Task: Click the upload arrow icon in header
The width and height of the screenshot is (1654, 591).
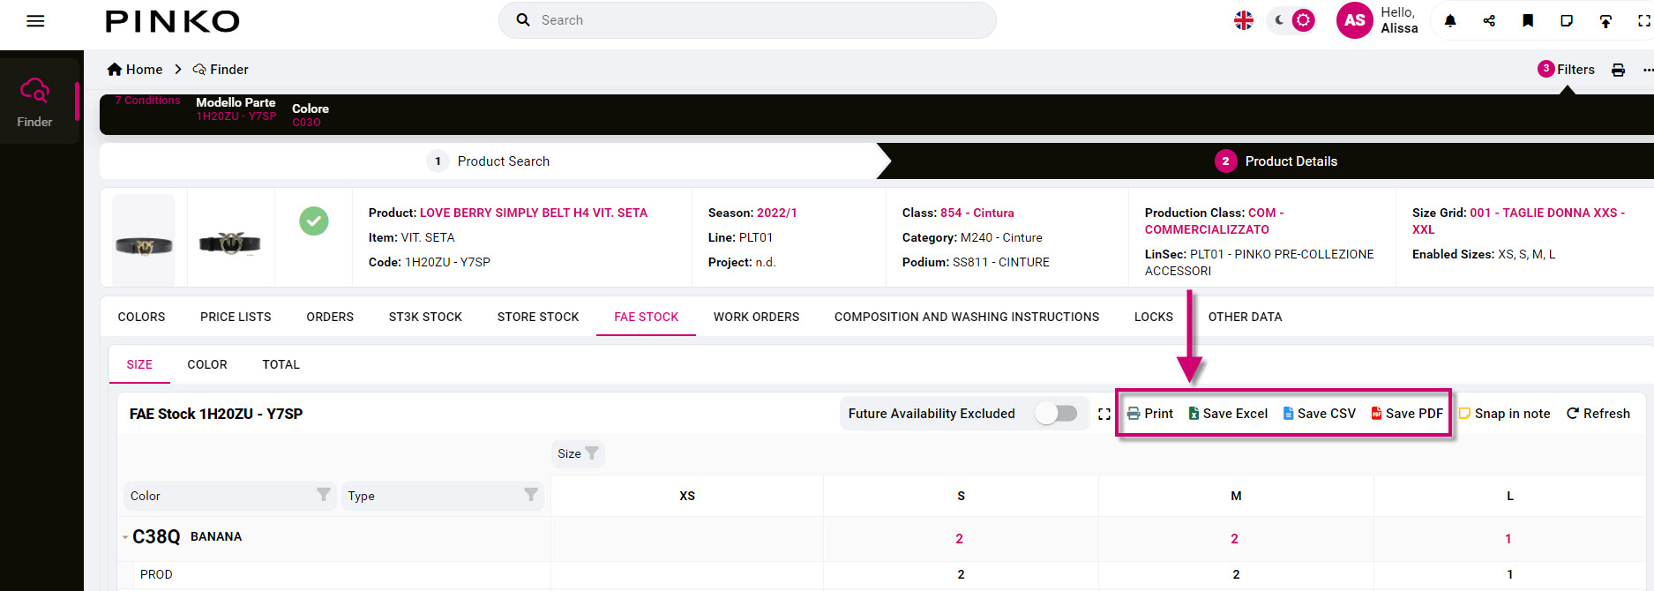Action: (x=1605, y=21)
